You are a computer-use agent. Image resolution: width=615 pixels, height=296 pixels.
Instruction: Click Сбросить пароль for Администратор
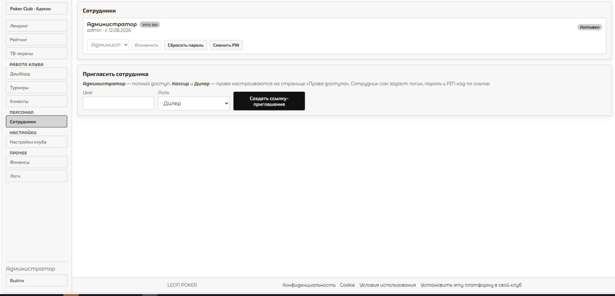point(186,45)
